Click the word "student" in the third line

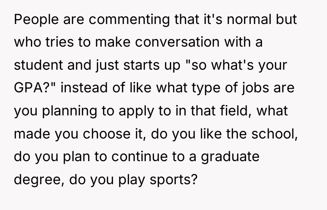click(x=38, y=65)
